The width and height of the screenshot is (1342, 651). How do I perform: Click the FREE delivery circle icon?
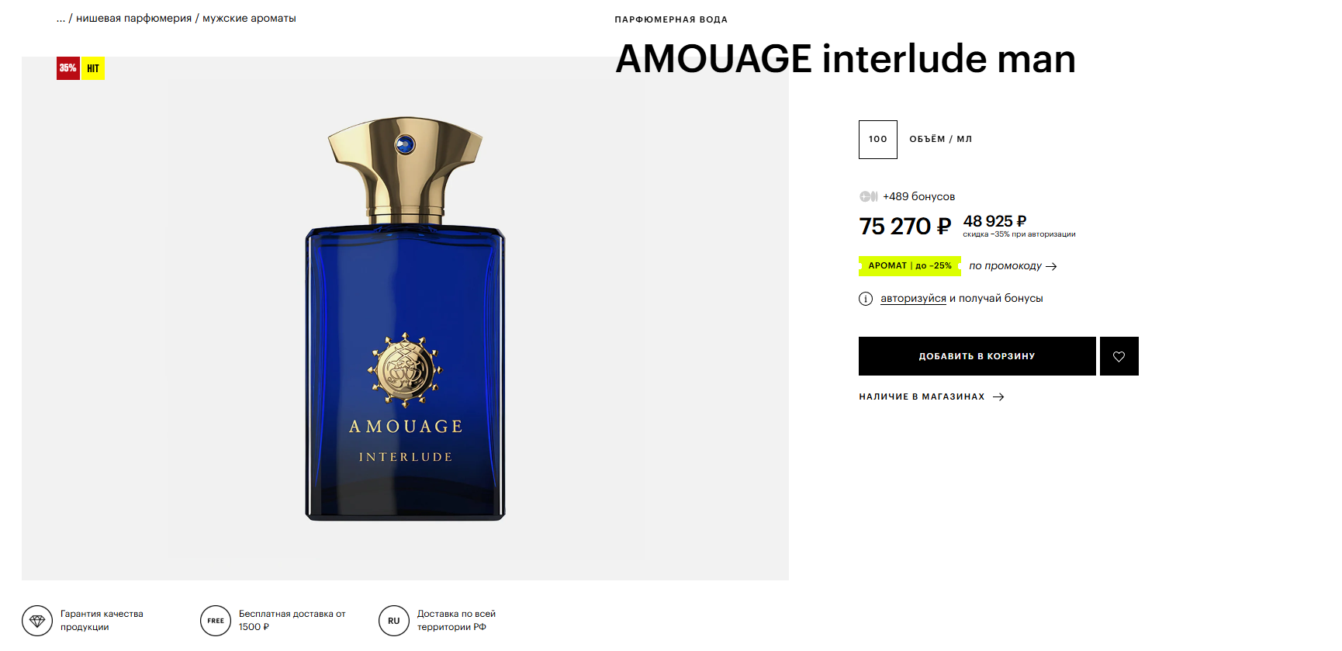(216, 621)
